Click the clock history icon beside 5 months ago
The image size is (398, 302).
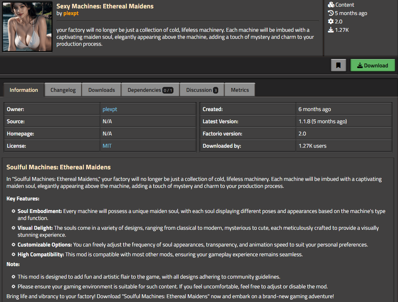click(x=331, y=13)
